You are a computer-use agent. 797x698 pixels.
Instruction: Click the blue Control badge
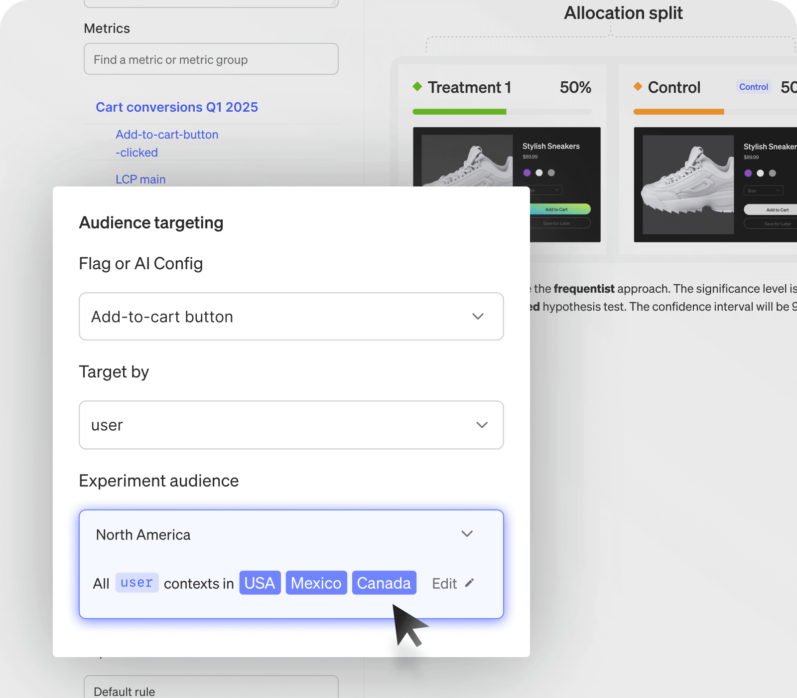[x=754, y=87]
